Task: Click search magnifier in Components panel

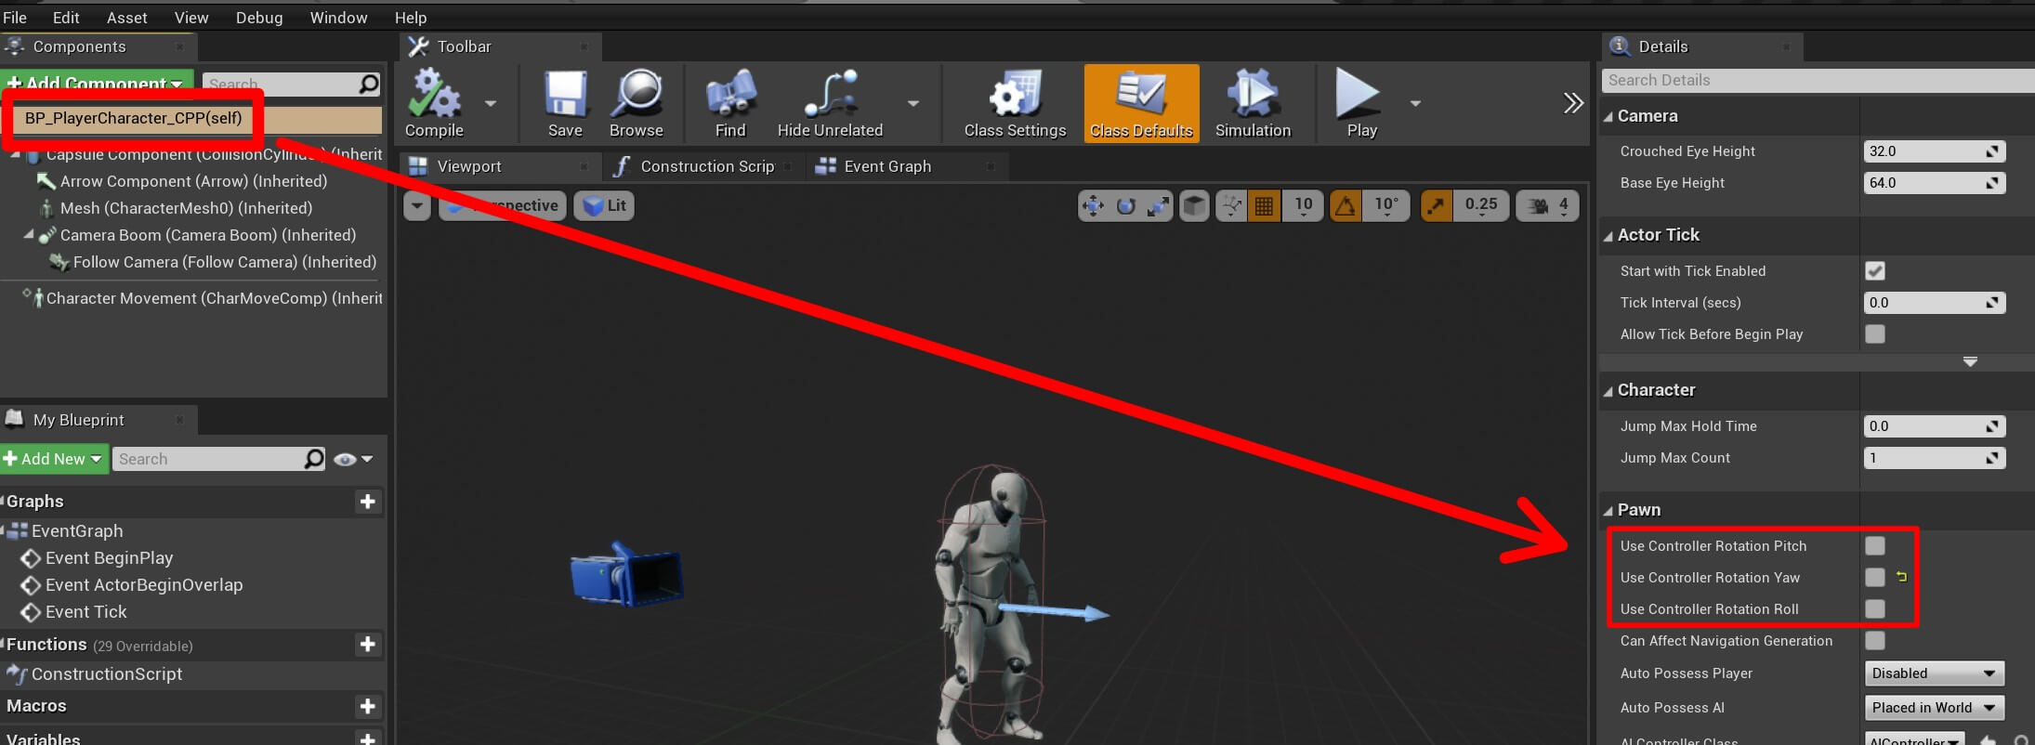Action: pos(369,85)
